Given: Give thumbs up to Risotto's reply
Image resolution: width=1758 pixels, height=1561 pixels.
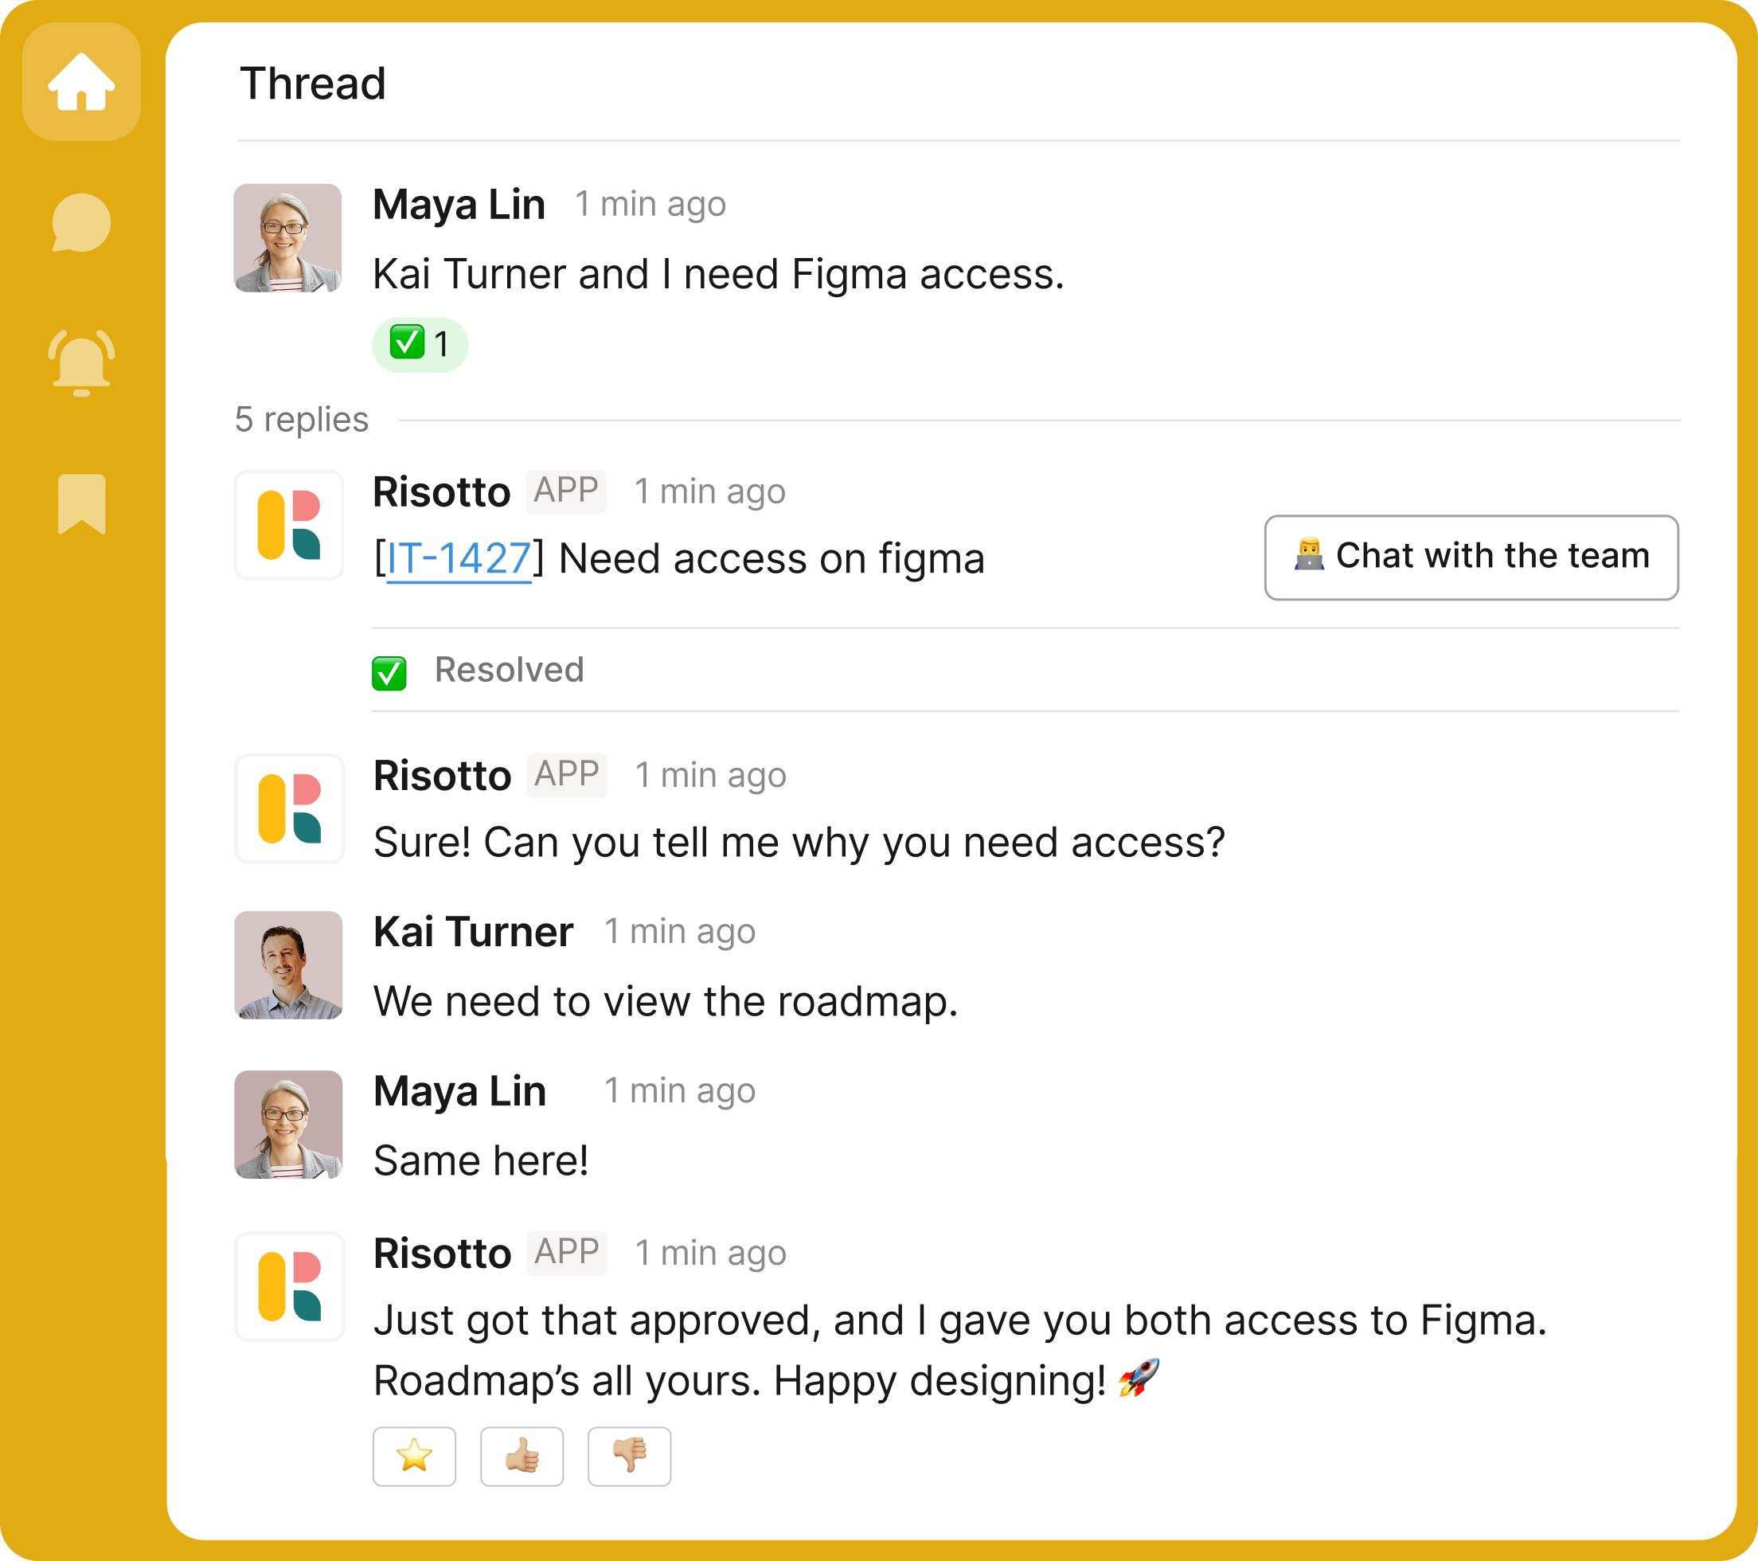Looking at the screenshot, I should pyautogui.click(x=522, y=1456).
